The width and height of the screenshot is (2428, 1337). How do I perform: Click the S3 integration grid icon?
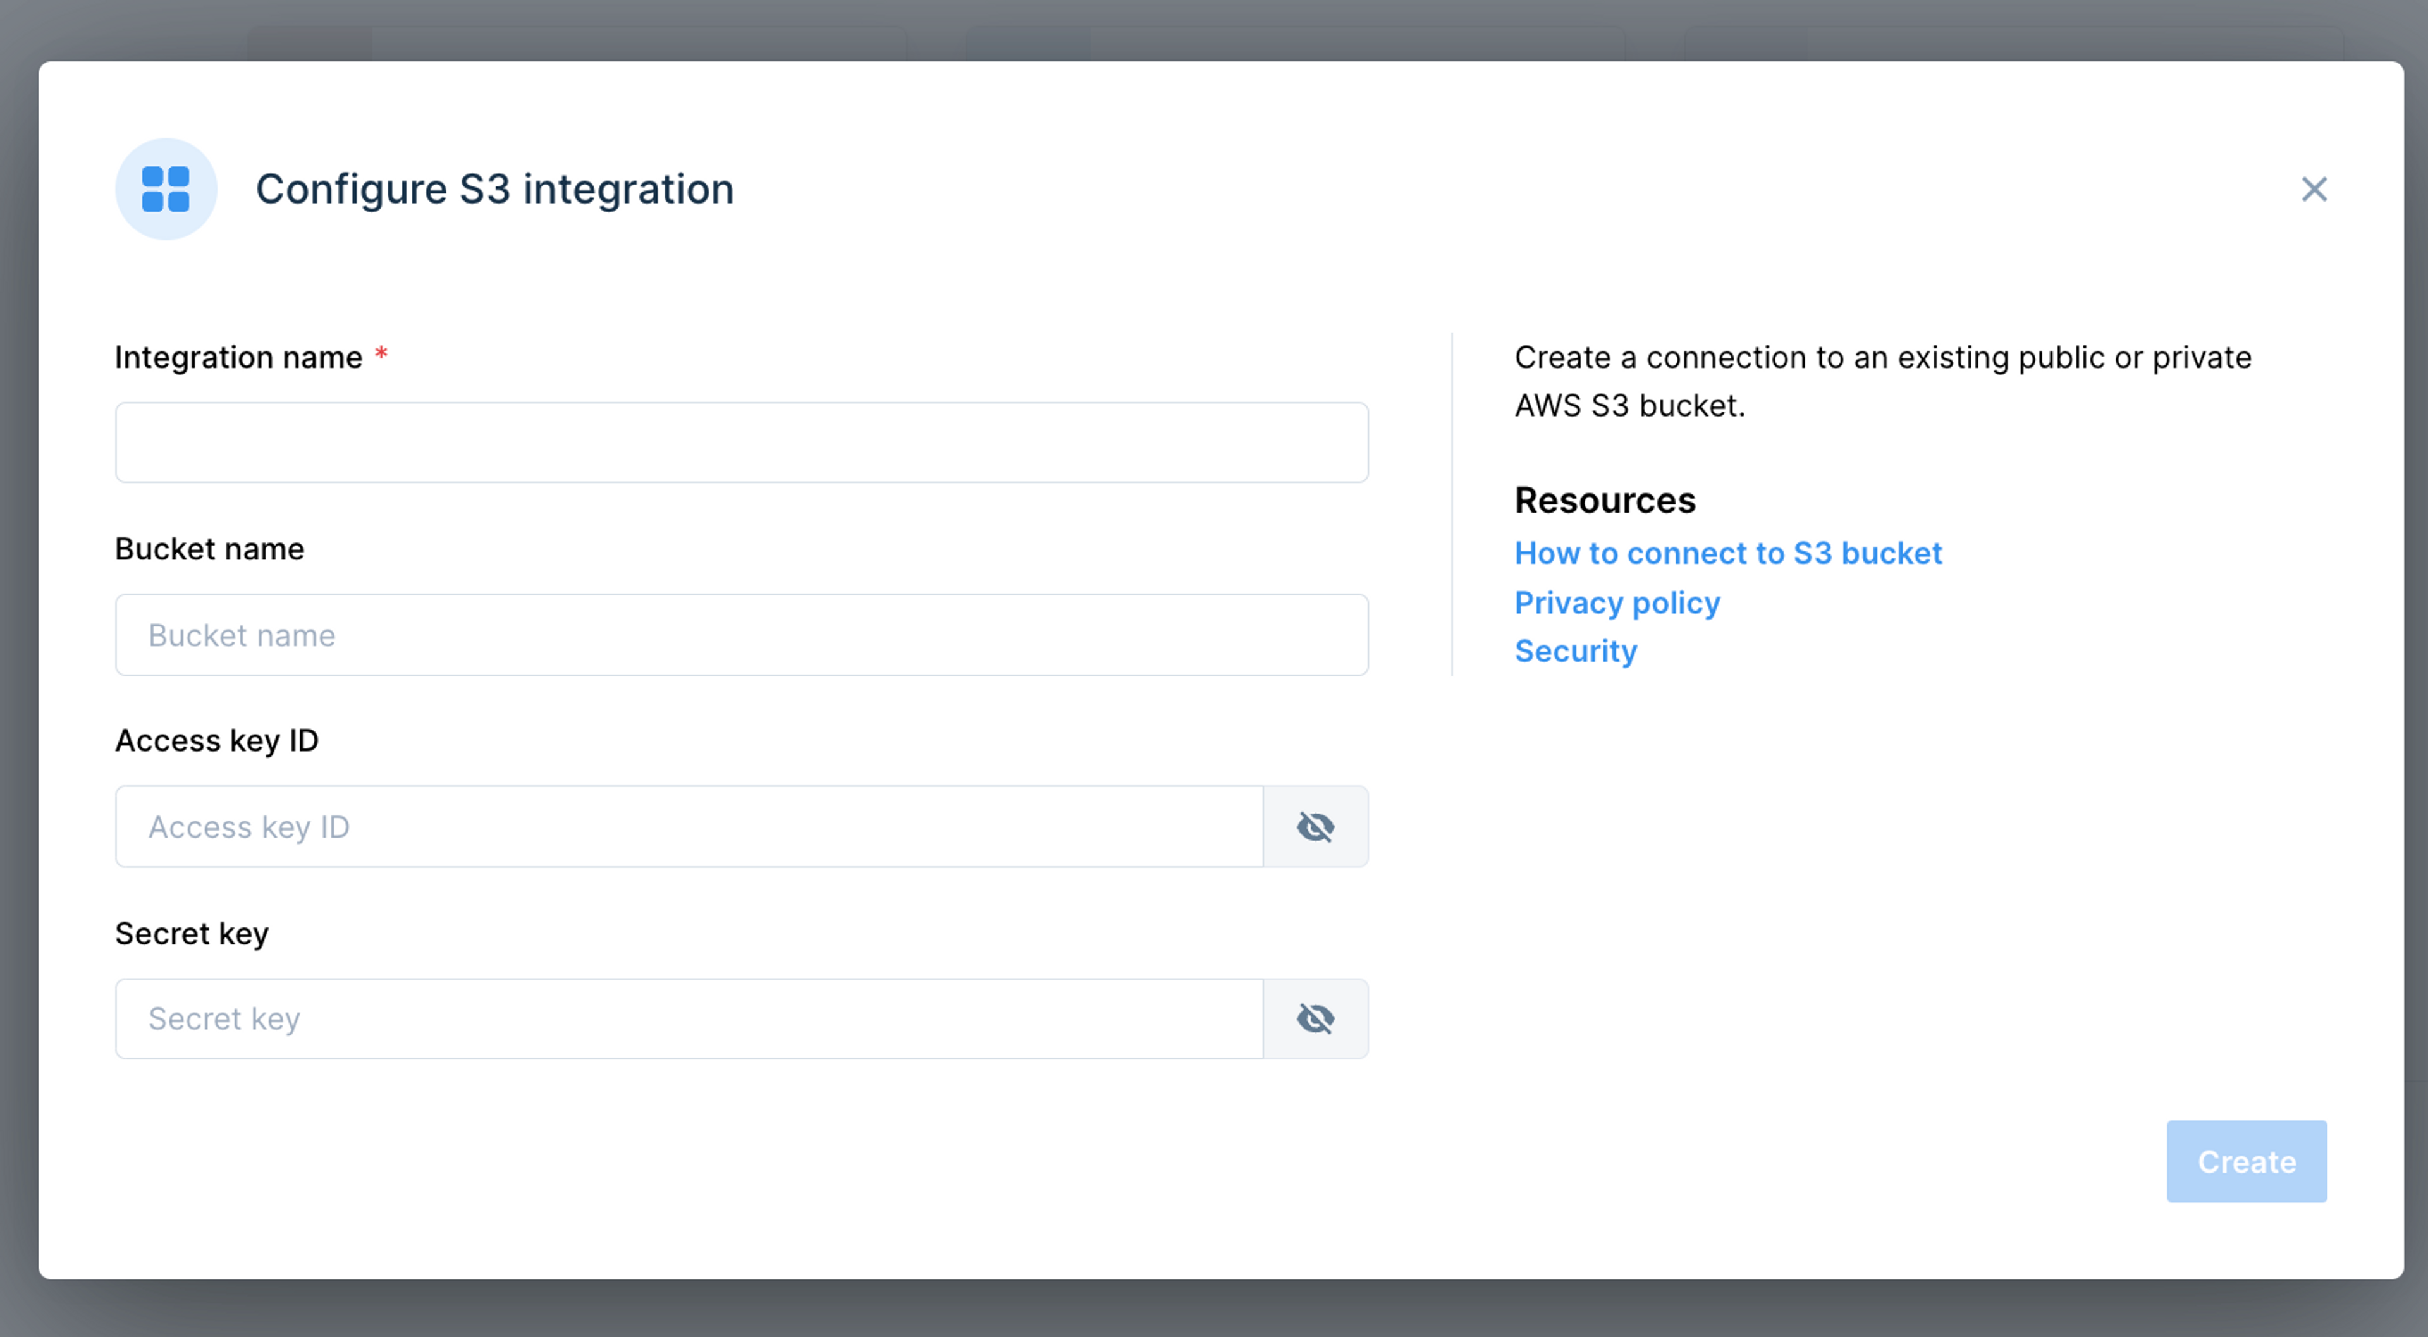click(x=166, y=190)
